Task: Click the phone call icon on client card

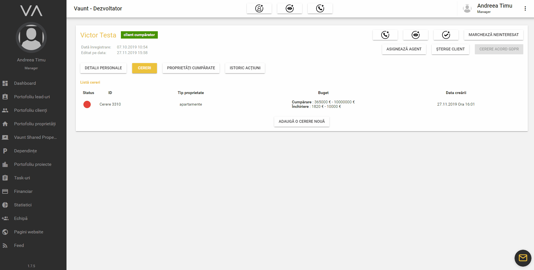Action: coord(385,35)
